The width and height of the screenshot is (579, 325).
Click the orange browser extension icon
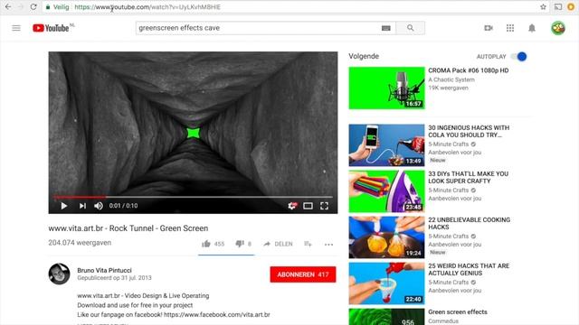(571, 6)
